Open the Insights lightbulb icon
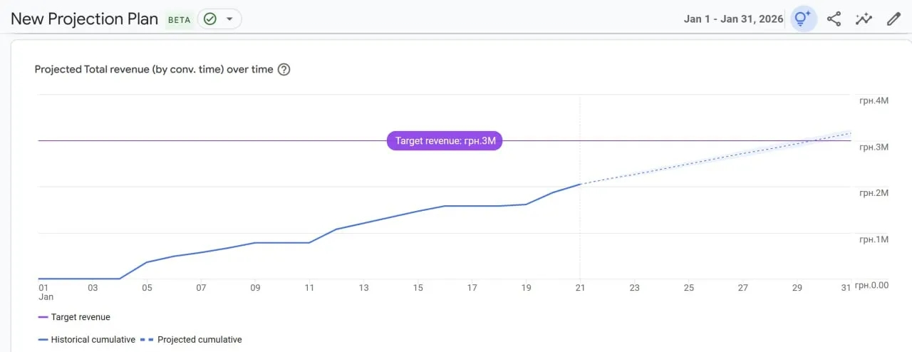 click(x=803, y=19)
